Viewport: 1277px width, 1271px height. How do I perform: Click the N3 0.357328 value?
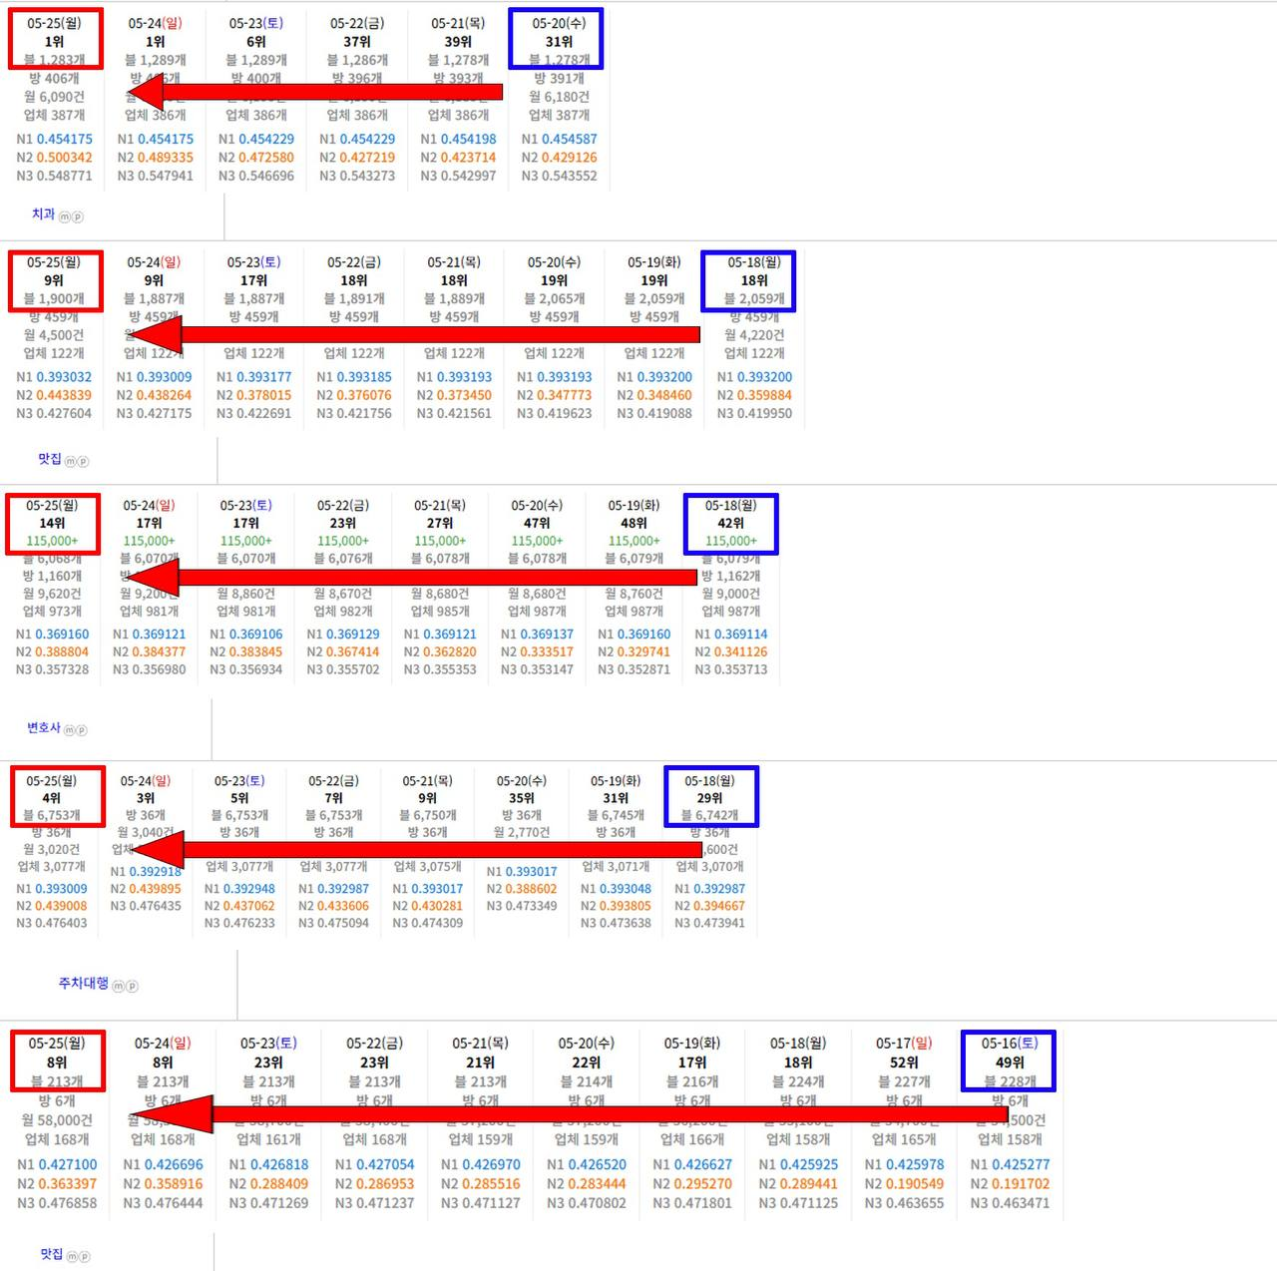coord(52,669)
